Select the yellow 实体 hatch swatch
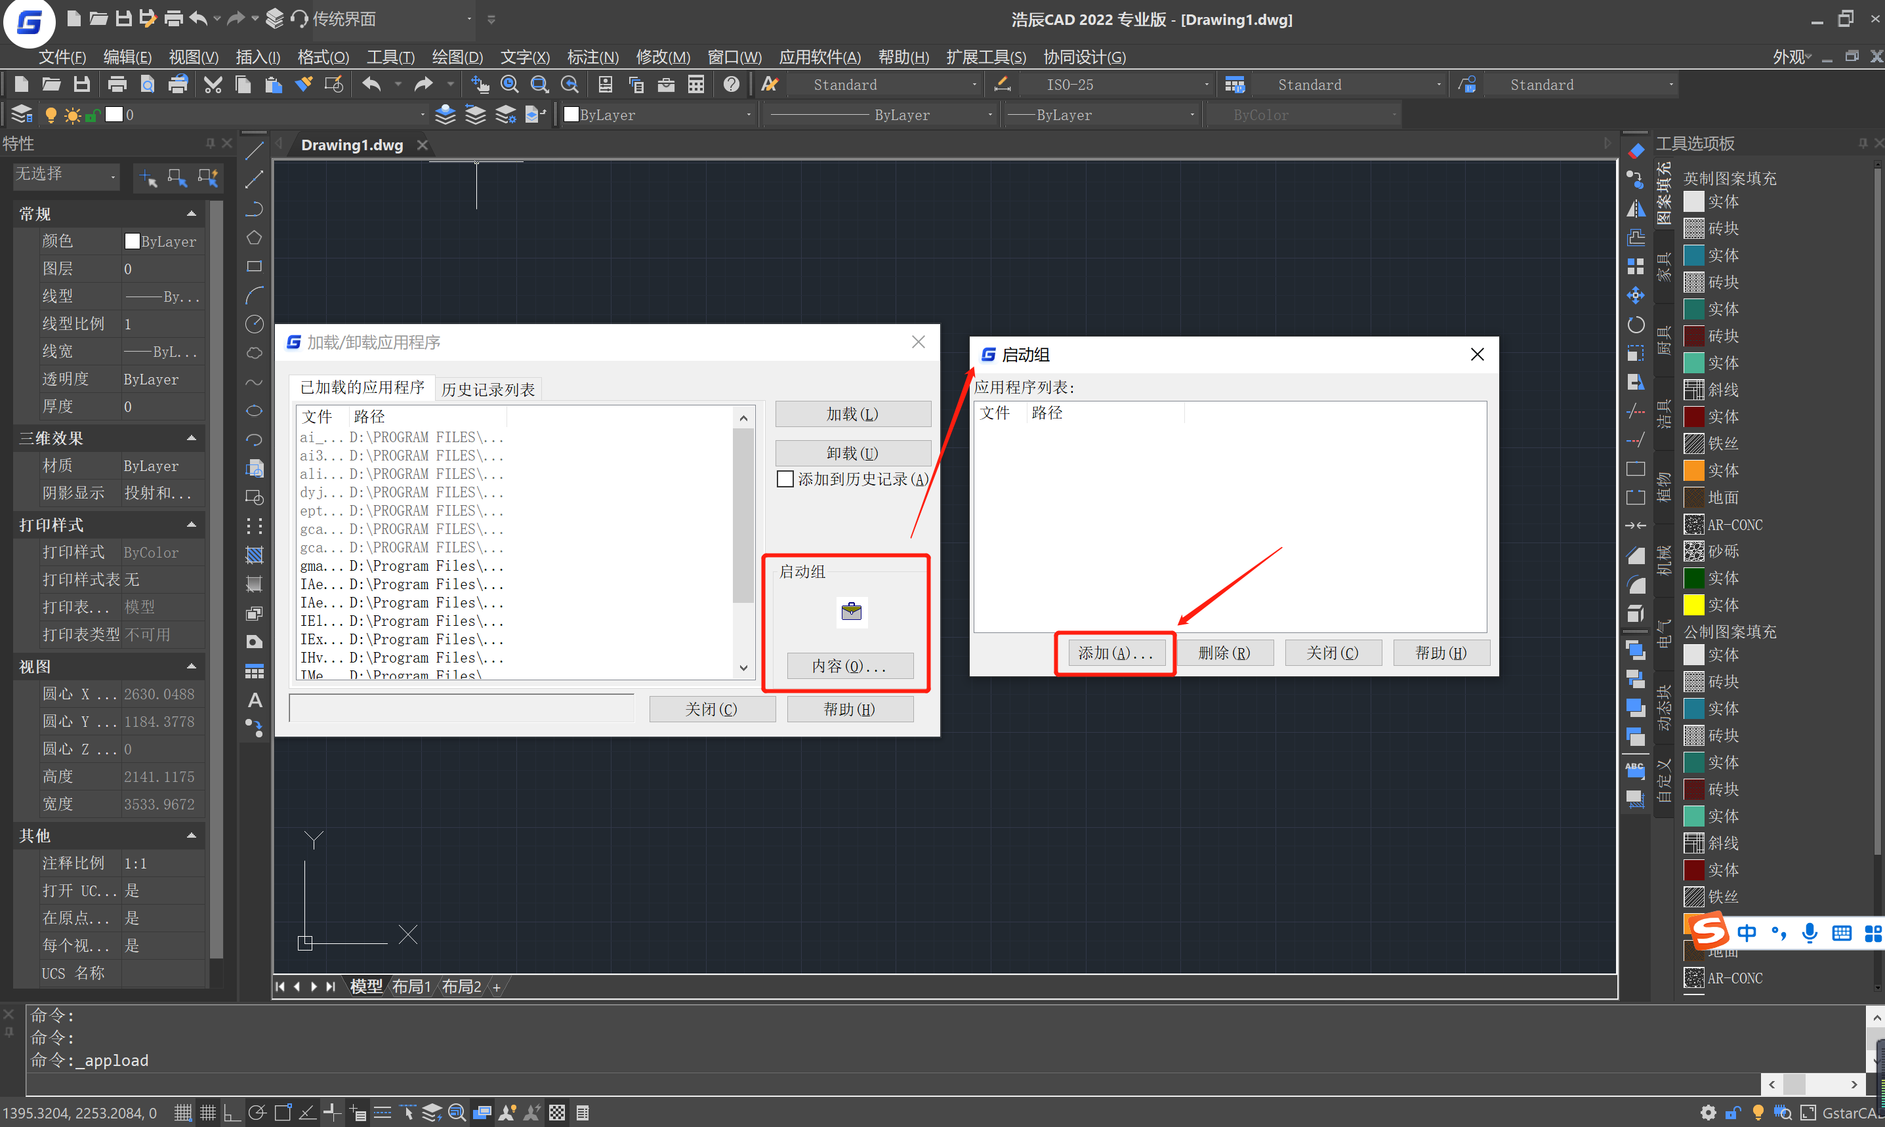 coord(1693,605)
